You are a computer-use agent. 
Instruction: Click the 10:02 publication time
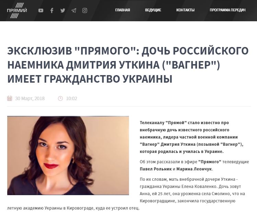pyautogui.click(x=71, y=98)
